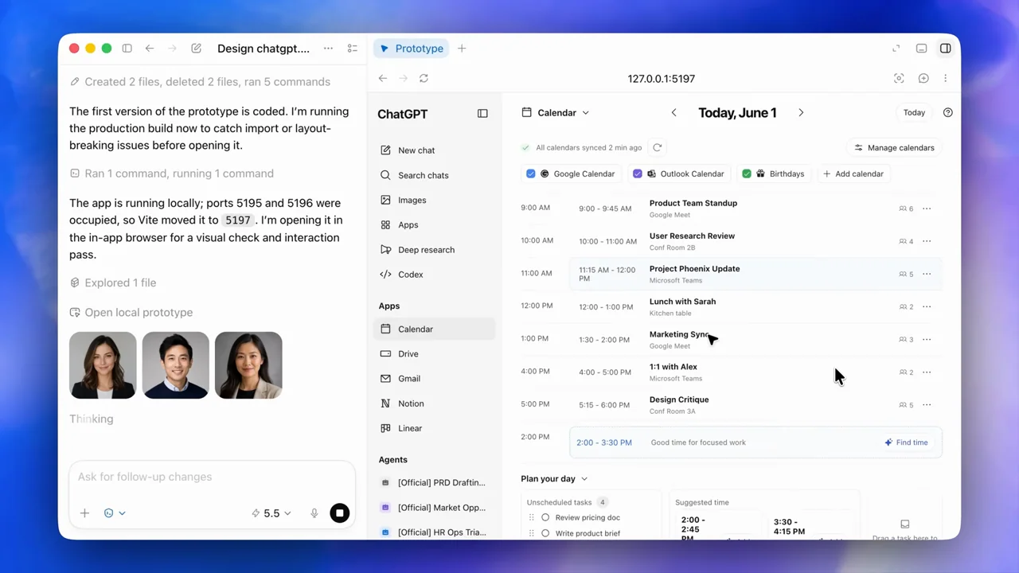The height and width of the screenshot is (573, 1019).
Task: Click the microphone dictation icon
Action: [314, 513]
